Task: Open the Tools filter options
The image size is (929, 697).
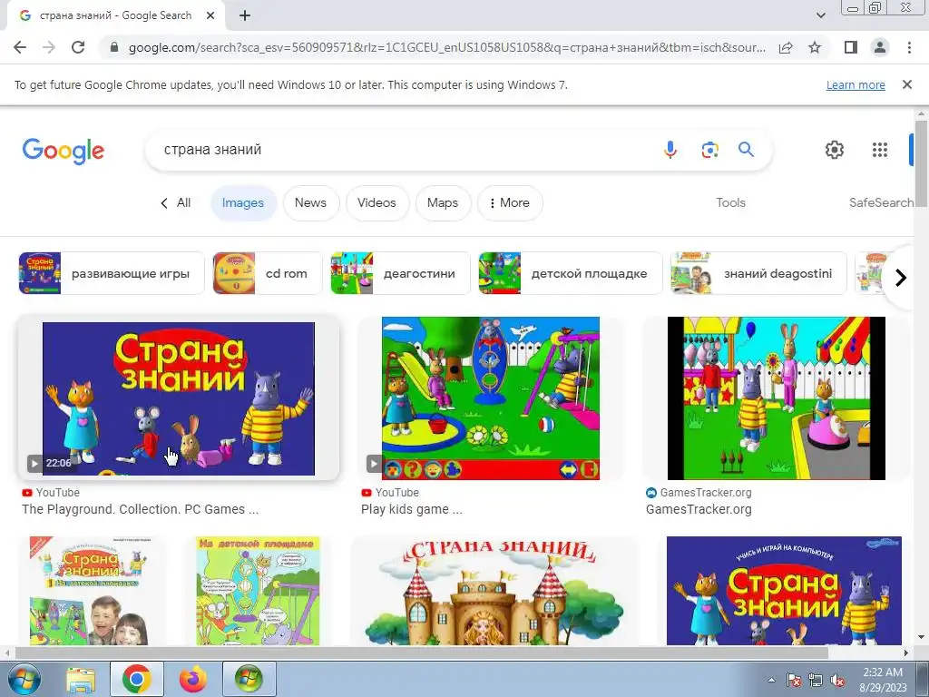Action: pos(730,202)
